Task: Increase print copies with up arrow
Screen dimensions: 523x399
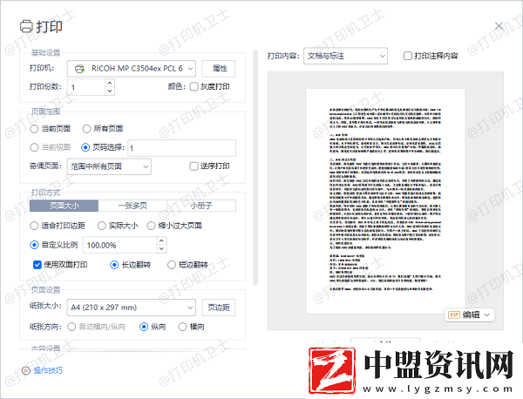Action: 110,83
